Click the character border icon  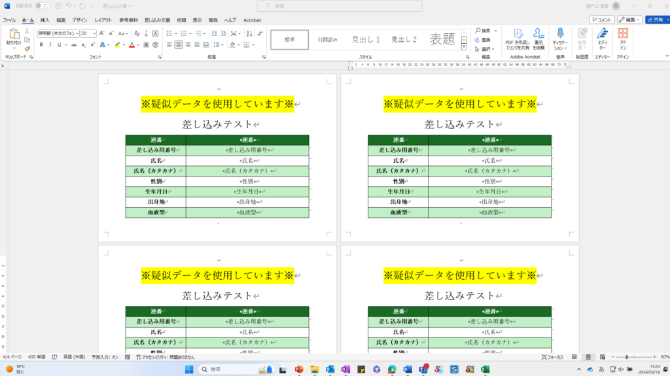[x=156, y=33]
